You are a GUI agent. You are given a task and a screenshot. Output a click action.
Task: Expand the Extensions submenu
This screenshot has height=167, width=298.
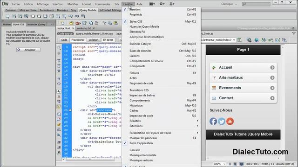point(161,126)
